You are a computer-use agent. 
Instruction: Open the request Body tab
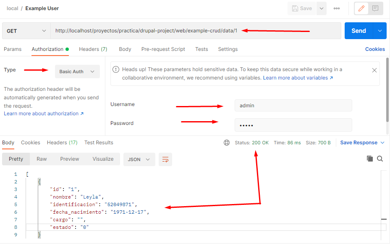(125, 49)
